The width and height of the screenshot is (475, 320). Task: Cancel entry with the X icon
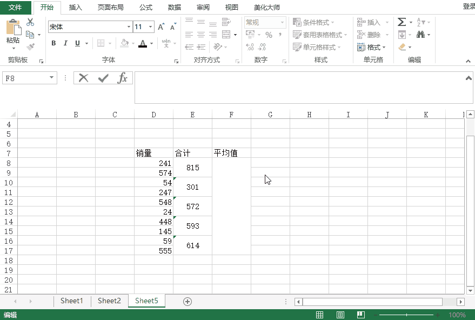84,78
